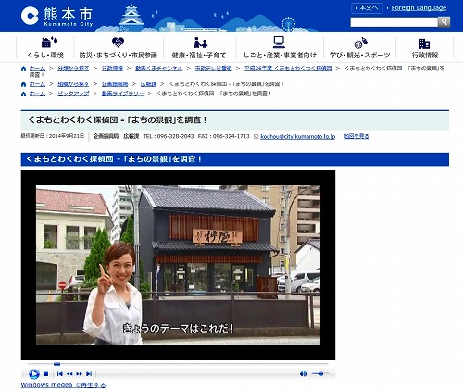Click the Kumamoto City logo

click(56, 17)
